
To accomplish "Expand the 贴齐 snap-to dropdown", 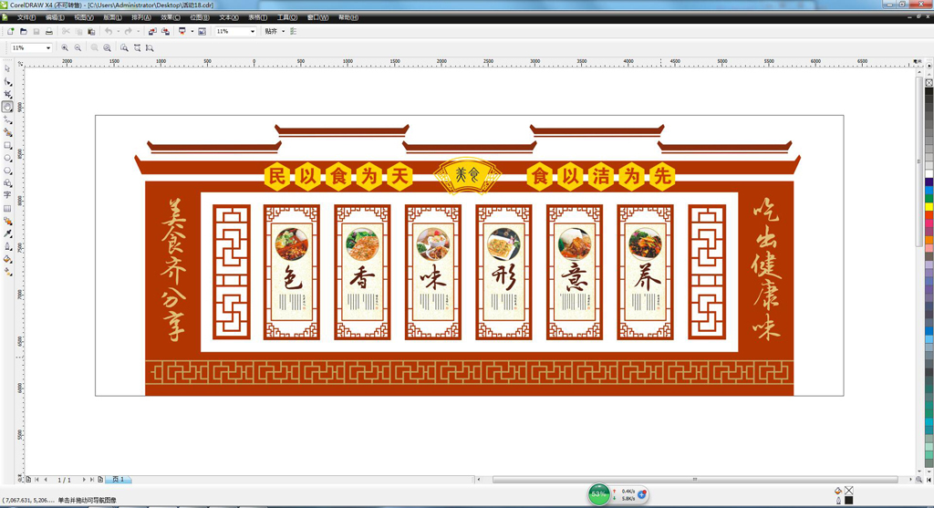I will pos(283,32).
